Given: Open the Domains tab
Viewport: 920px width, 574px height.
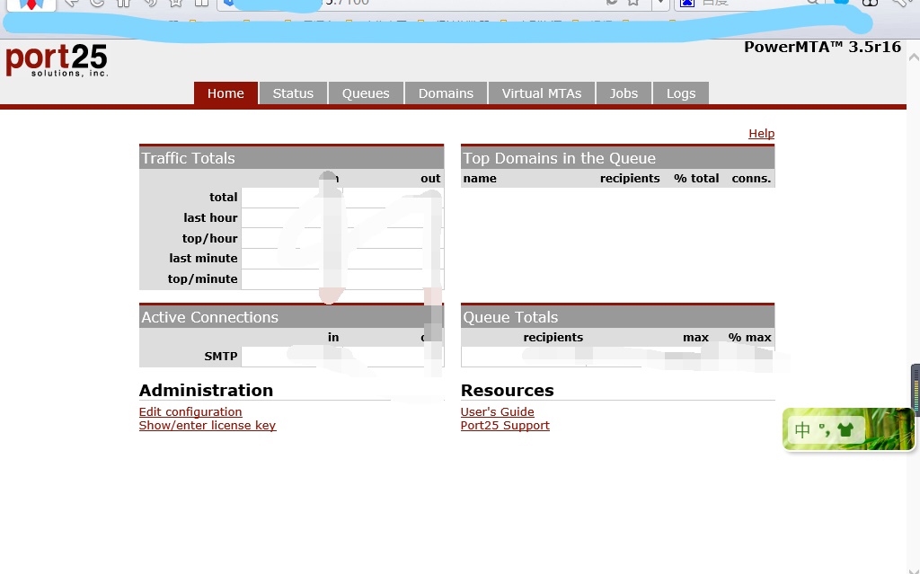Looking at the screenshot, I should pos(446,93).
